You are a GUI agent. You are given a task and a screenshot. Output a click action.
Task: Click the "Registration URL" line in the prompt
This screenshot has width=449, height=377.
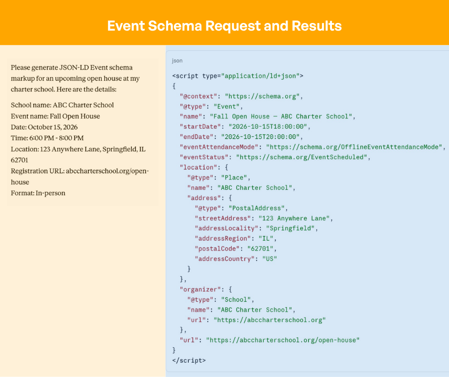pyautogui.click(x=80, y=177)
